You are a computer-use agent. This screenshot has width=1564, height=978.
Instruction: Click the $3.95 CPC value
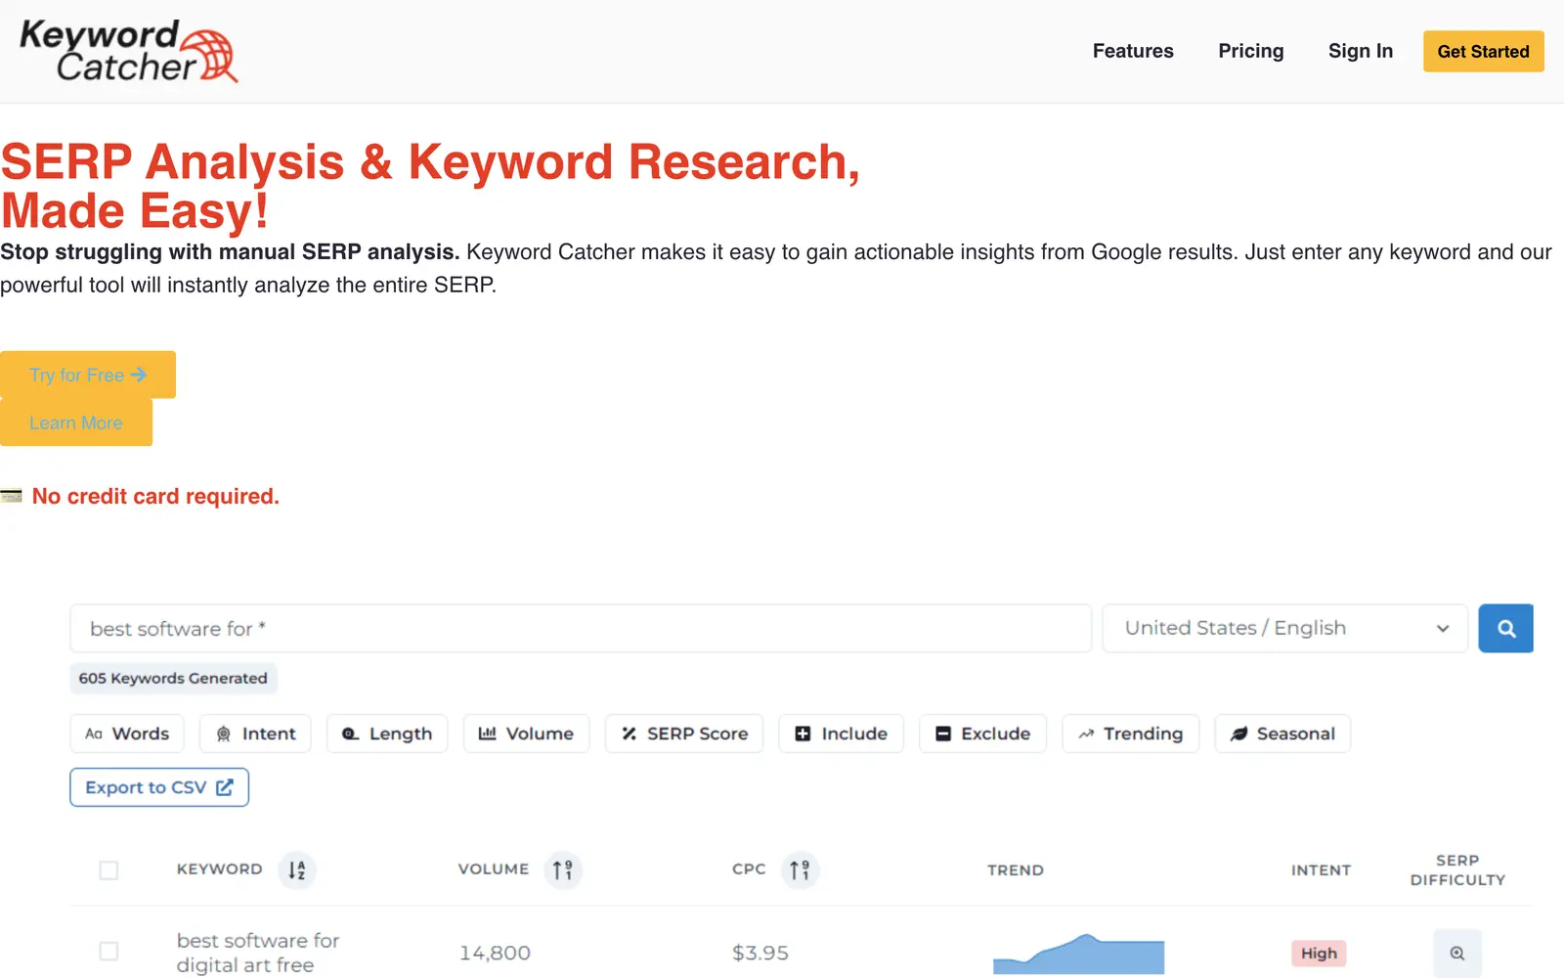(x=760, y=953)
